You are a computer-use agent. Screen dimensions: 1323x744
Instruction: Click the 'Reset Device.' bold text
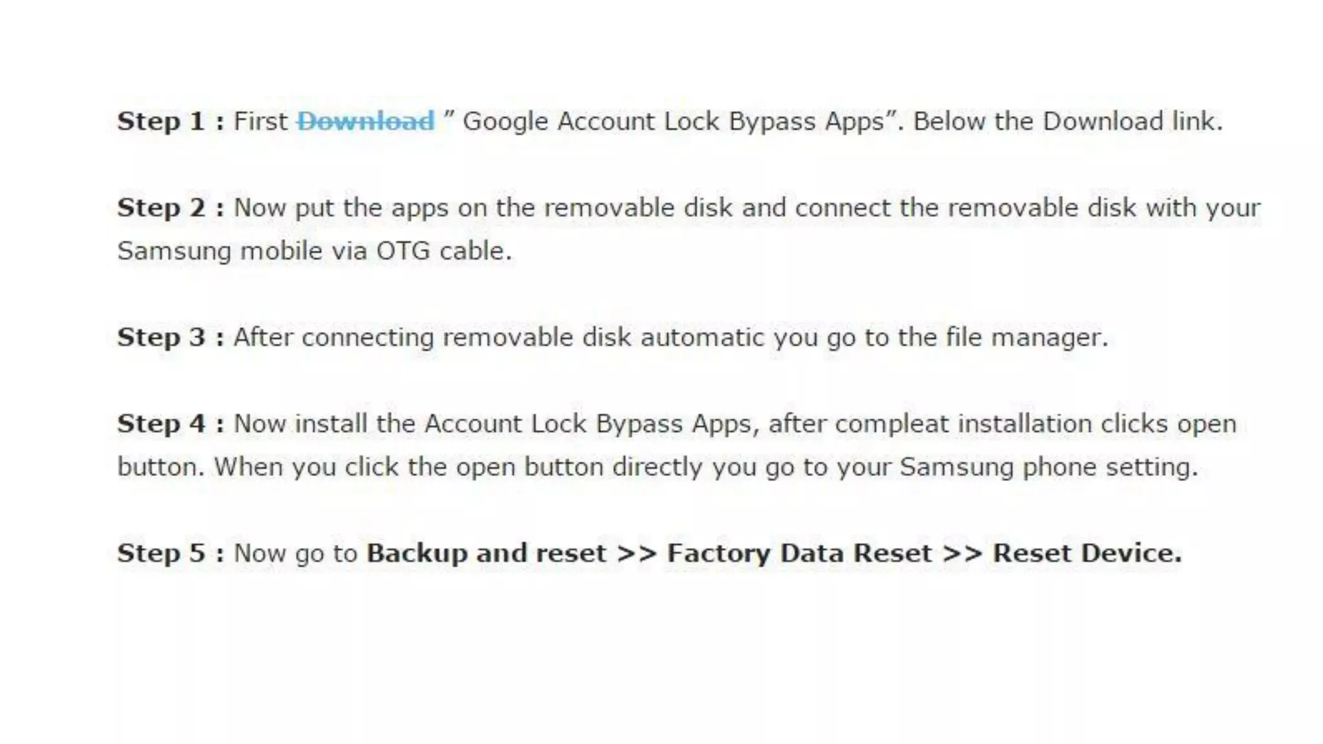coord(1087,553)
